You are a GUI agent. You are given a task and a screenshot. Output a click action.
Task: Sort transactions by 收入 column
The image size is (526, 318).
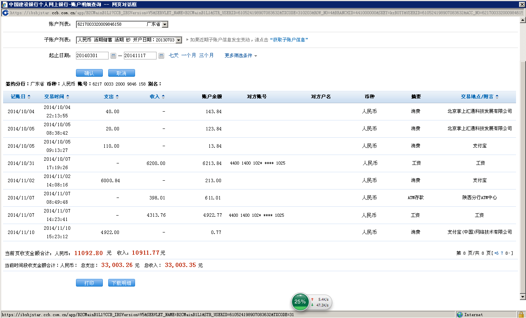pos(157,97)
